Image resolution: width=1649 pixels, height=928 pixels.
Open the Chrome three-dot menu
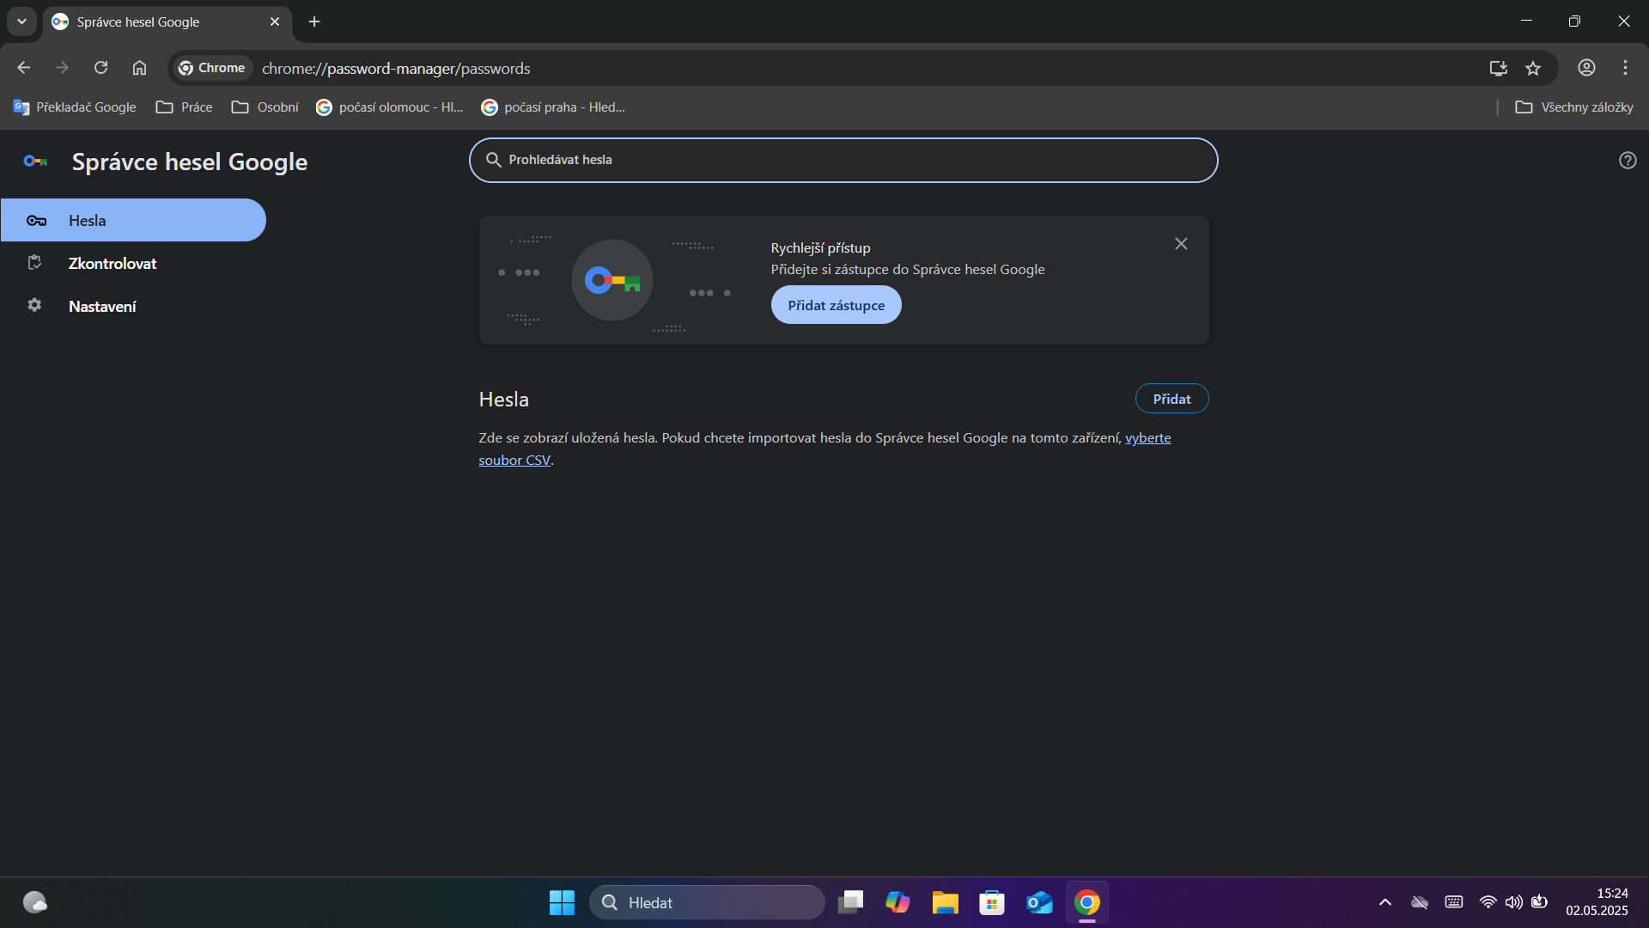[x=1625, y=68]
